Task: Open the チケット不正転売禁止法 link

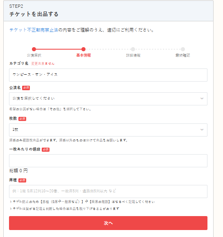Action: [x=34, y=30]
